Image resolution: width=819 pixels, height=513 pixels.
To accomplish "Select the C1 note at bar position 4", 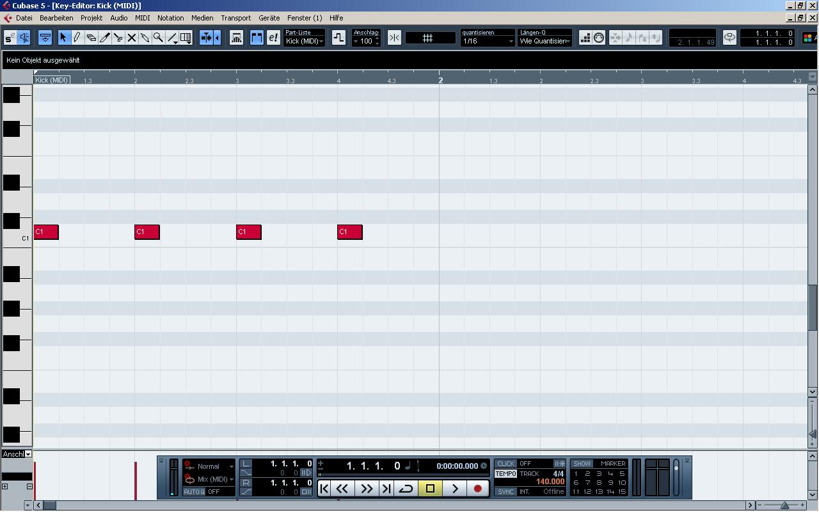I will coord(350,232).
